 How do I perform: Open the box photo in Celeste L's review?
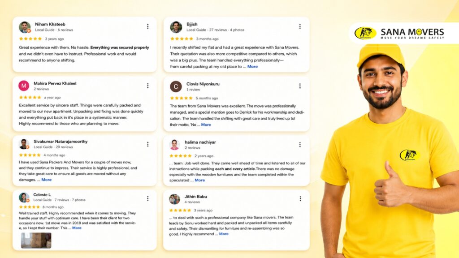pos(36,241)
